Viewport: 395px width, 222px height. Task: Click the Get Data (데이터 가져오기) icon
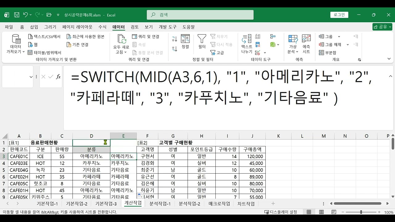16,39
